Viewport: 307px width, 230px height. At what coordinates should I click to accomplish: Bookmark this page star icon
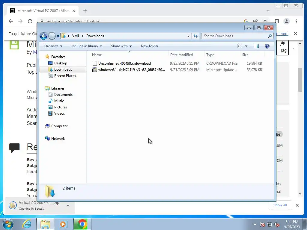coord(265,21)
